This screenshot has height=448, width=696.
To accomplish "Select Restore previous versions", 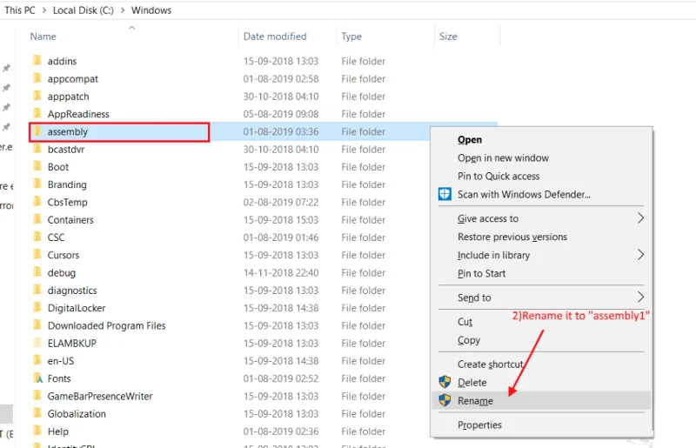I will 512,237.
